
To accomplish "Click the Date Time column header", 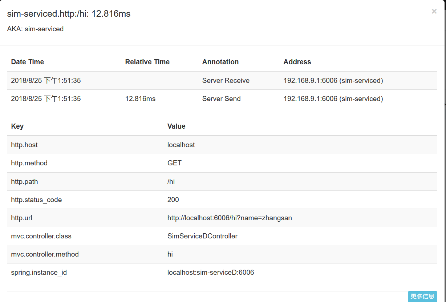I will pyautogui.click(x=28, y=62).
